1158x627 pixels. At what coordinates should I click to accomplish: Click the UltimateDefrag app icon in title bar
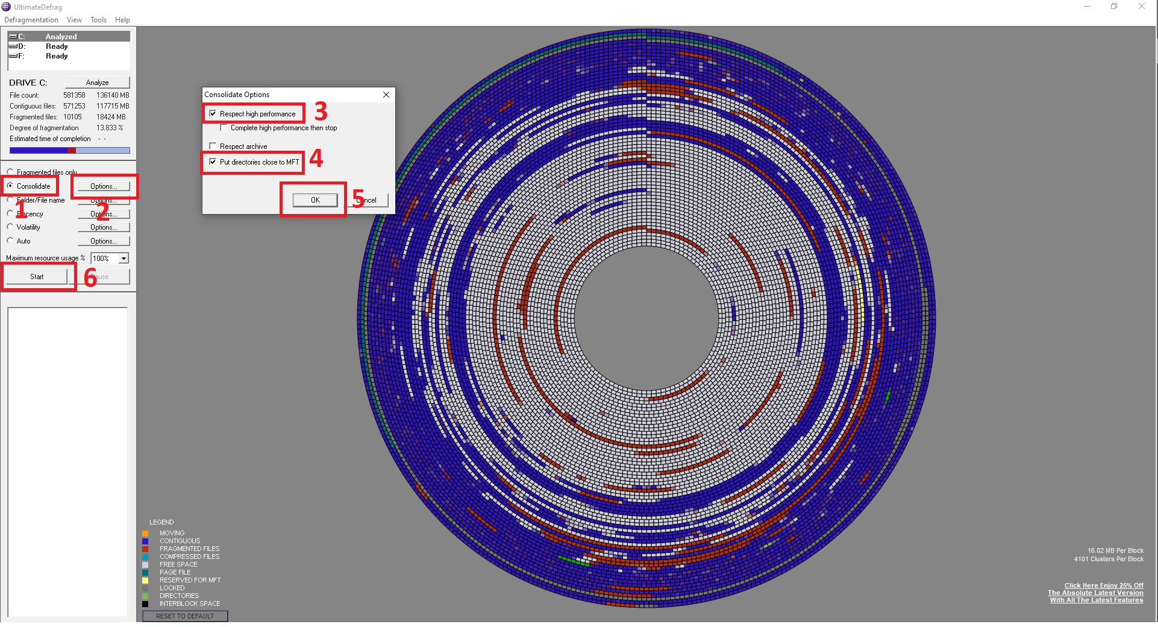pos(7,7)
